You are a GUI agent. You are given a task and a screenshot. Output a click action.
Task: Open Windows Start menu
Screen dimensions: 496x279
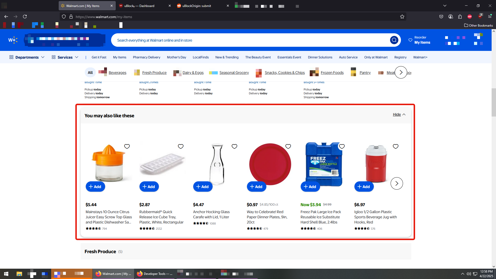(x=6, y=274)
